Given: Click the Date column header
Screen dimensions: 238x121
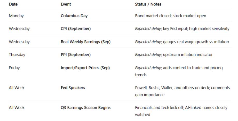Looking at the screenshot, I should tap(13, 4).
